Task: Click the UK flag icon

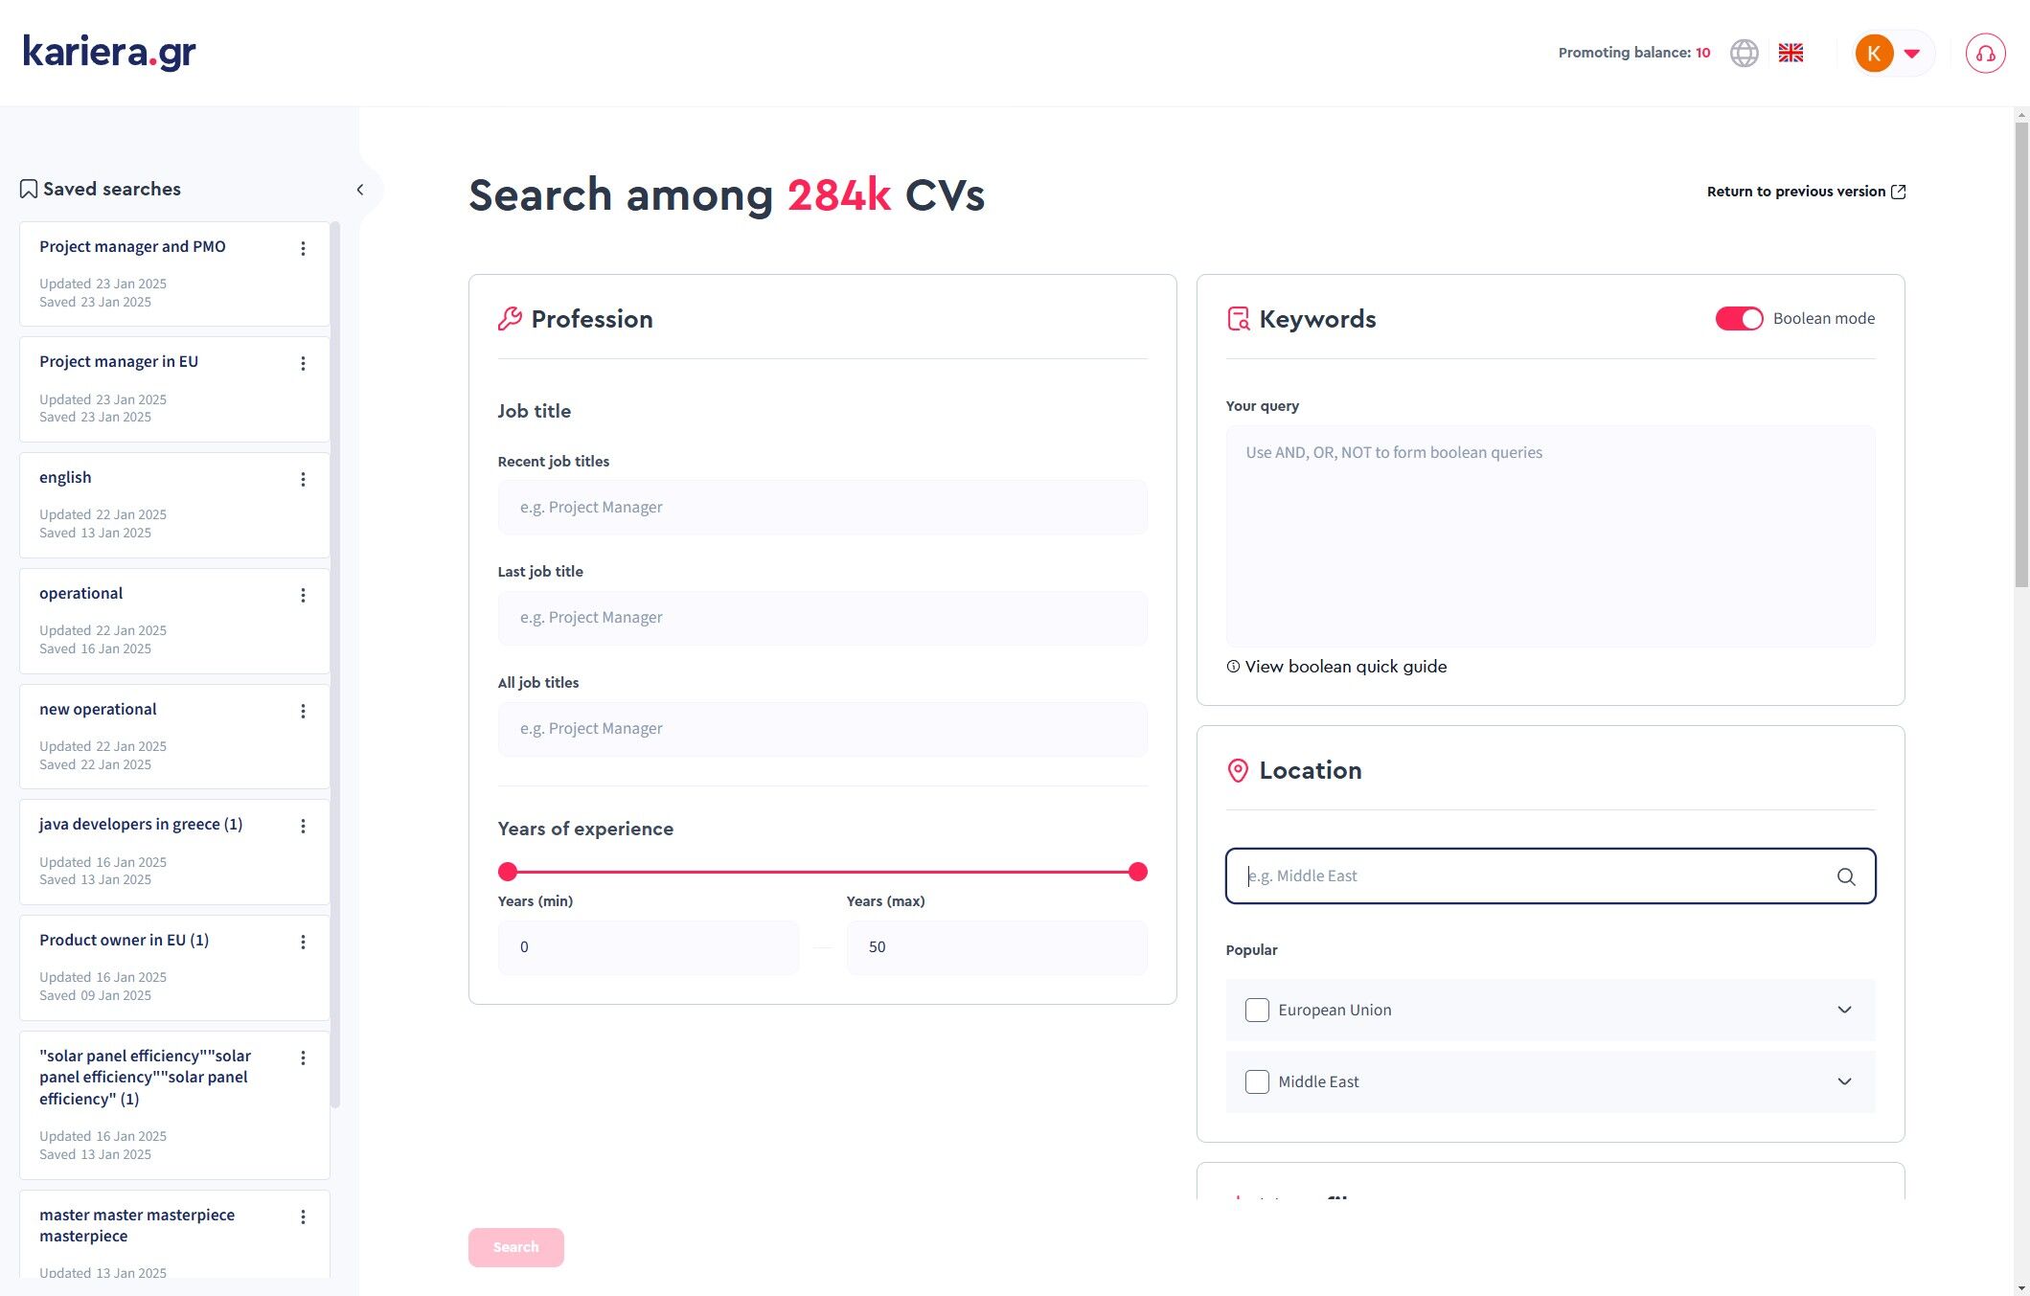Action: tap(1791, 53)
